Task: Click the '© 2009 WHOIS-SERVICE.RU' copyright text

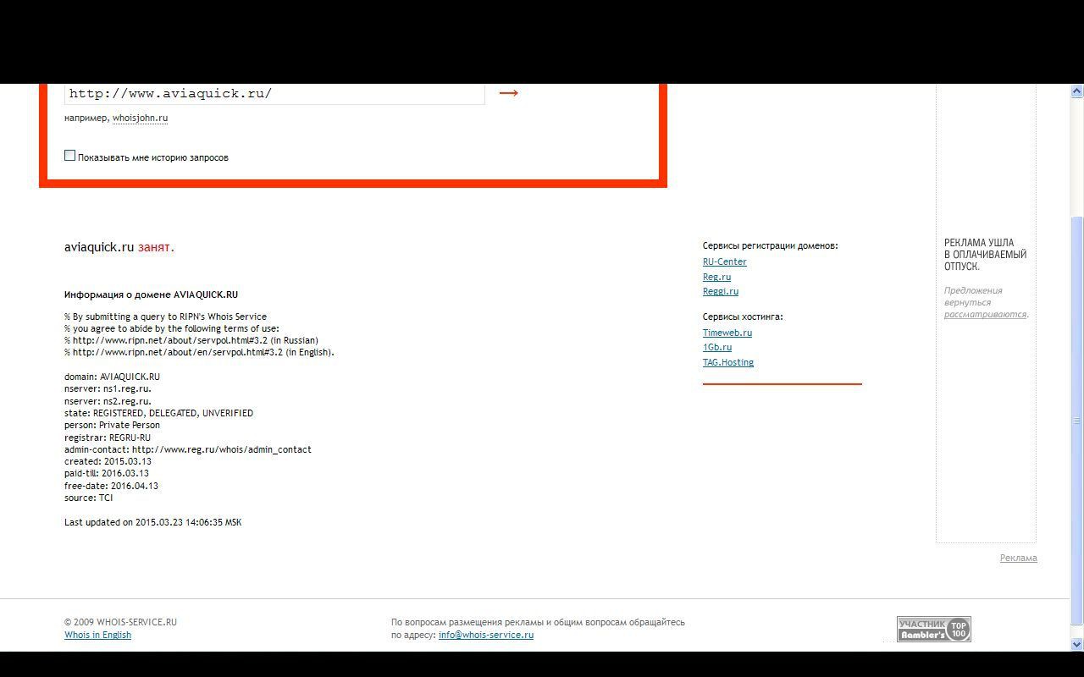Action: point(120,622)
